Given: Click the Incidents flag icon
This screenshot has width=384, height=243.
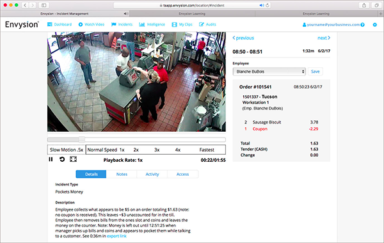Looking at the screenshot, I should [114, 24].
